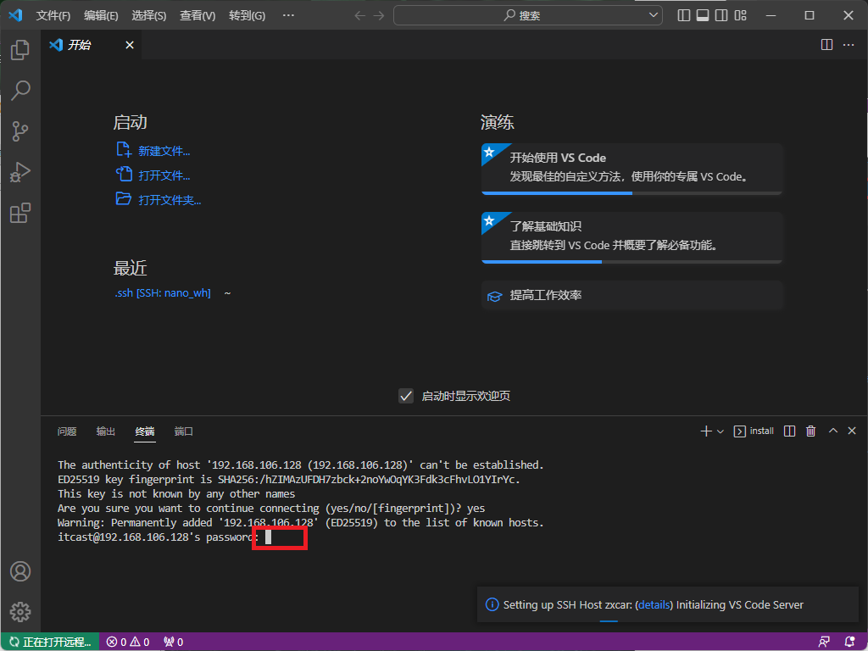Open the Source Control view

[x=20, y=131]
